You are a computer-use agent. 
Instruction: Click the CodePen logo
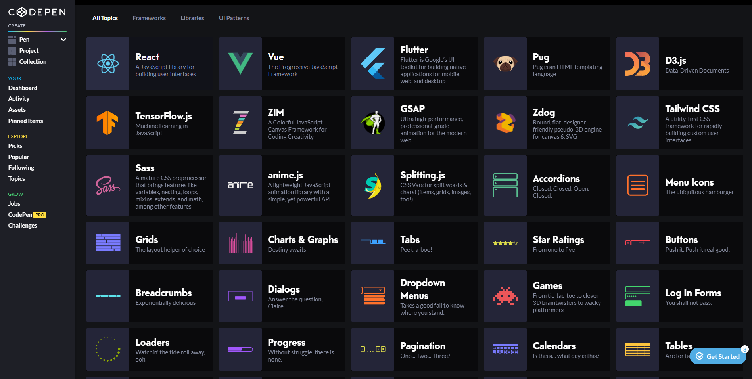coord(37,12)
